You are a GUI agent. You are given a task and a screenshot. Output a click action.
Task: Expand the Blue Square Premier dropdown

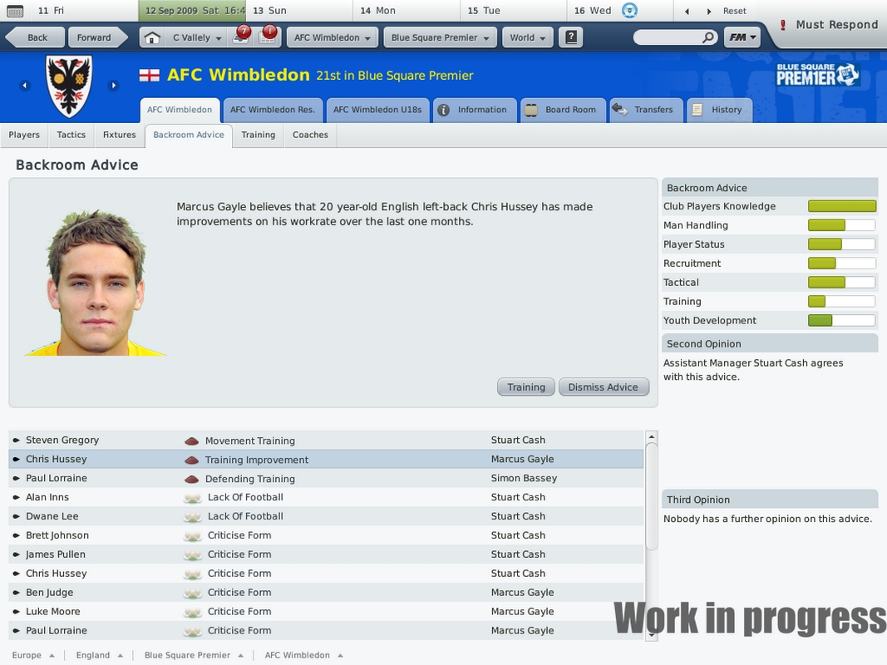(440, 38)
